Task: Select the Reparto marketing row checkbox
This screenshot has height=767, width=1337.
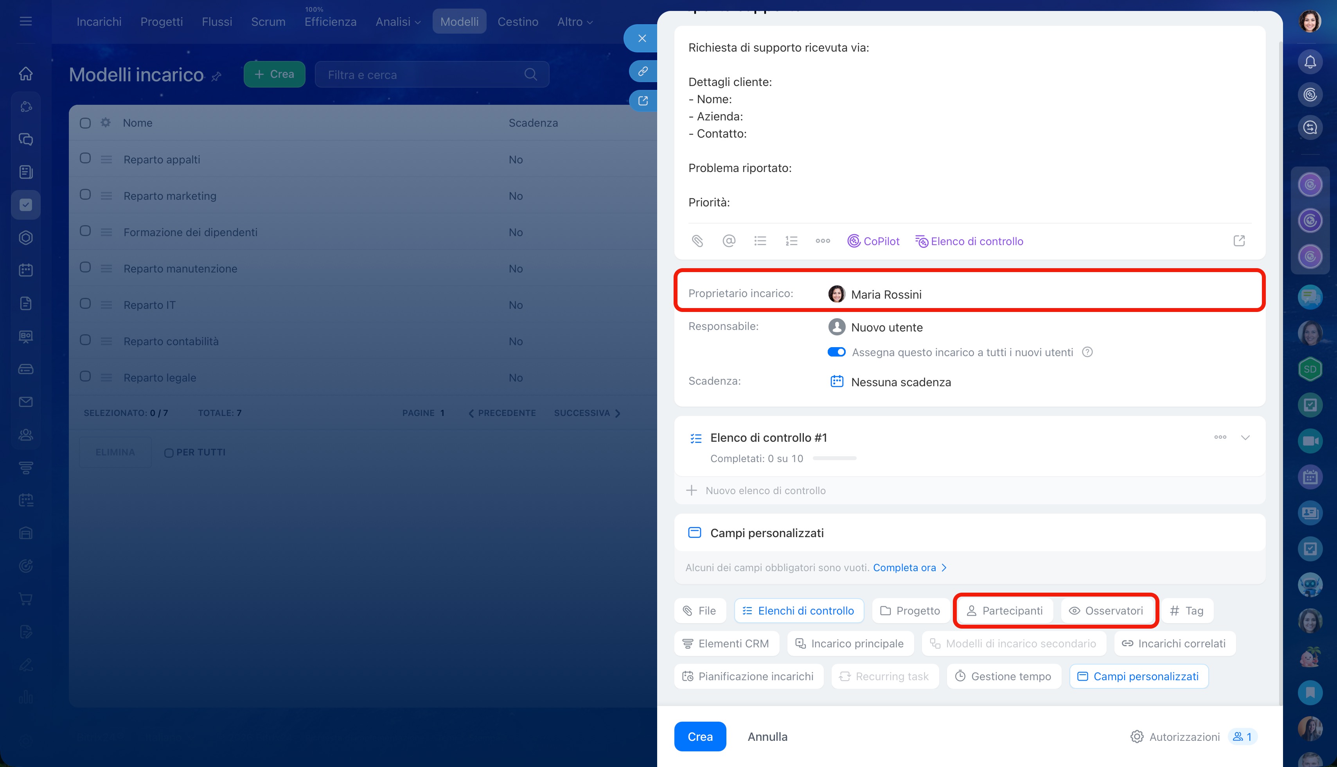Action: pyautogui.click(x=85, y=195)
